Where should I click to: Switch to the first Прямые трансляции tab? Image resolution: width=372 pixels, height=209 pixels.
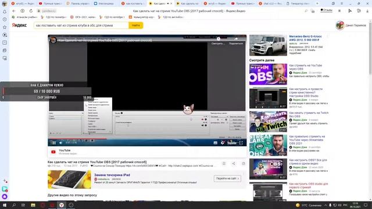click(x=51, y=3)
